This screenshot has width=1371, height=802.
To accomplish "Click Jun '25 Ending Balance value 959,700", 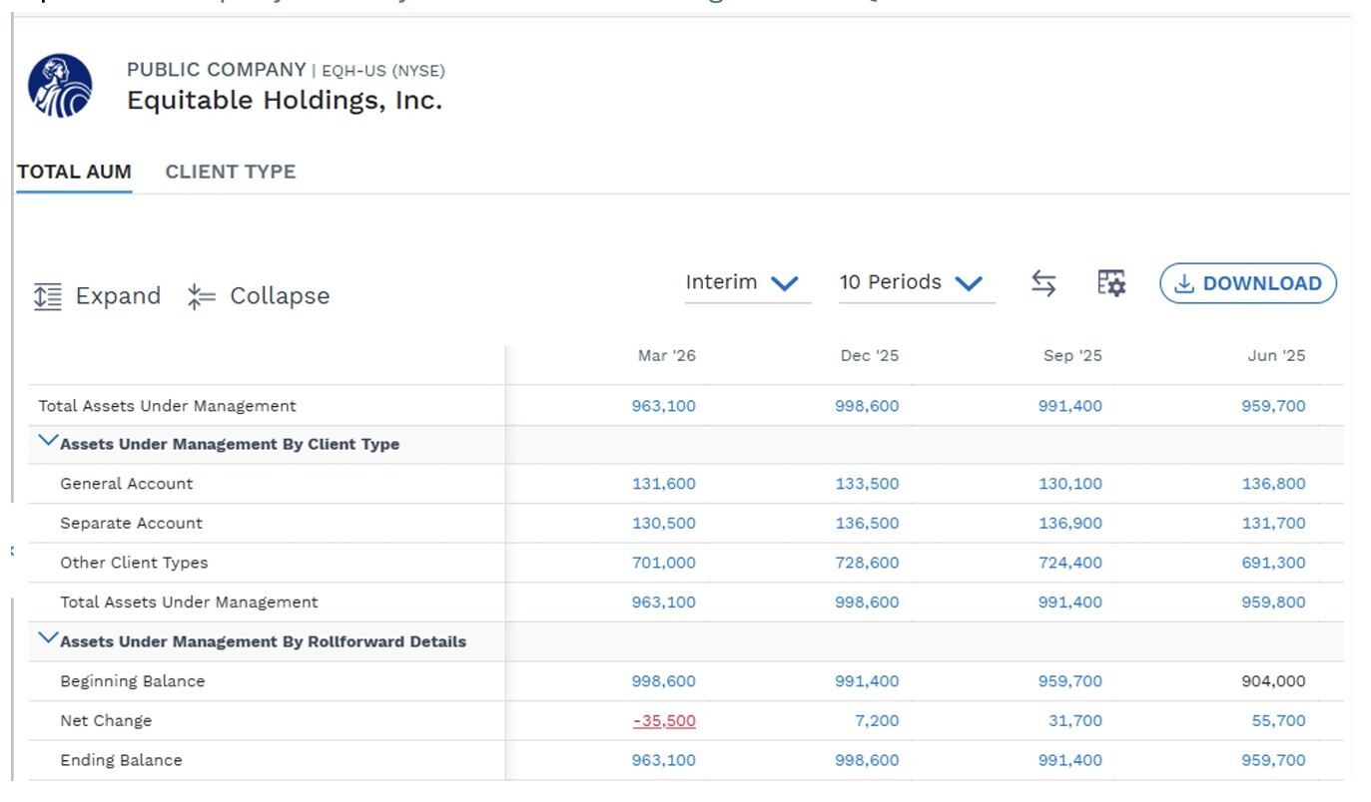I will (1273, 760).
